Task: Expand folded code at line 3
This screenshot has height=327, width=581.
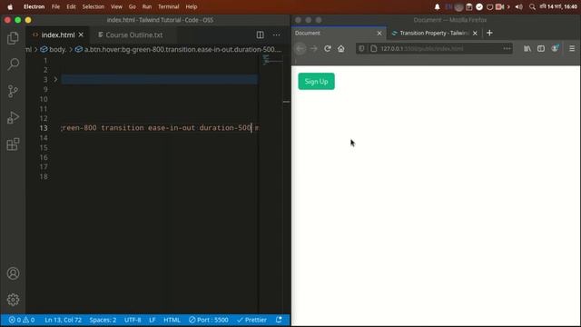Action: pyautogui.click(x=55, y=79)
